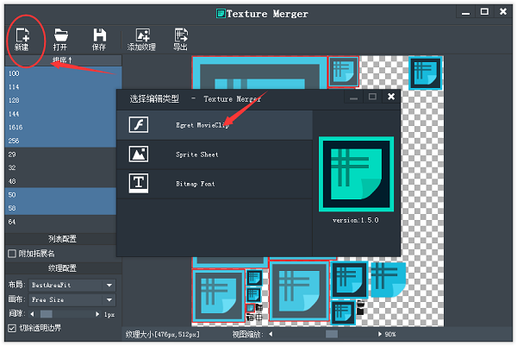The width and height of the screenshot is (517, 346).
Task: Export via the 导出 toolbar icon
Action: coord(181,40)
